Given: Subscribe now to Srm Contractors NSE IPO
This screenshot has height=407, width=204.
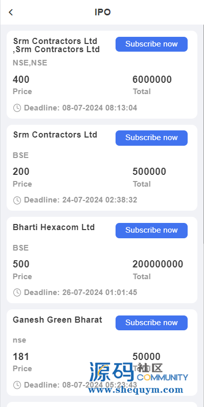Looking at the screenshot, I should pyautogui.click(x=151, y=44).
